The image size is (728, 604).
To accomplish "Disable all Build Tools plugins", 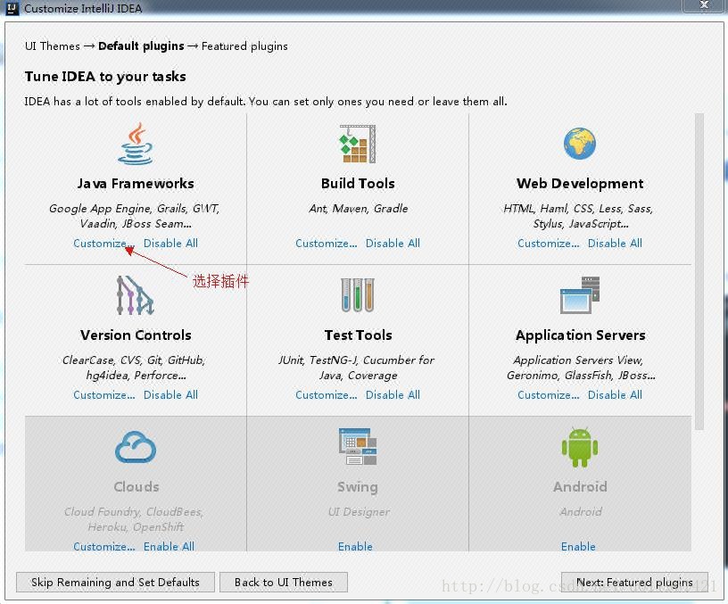I will pyautogui.click(x=393, y=244).
